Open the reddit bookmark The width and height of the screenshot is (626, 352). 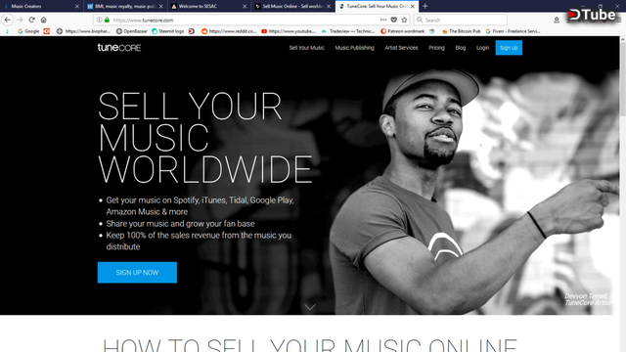click(x=229, y=31)
